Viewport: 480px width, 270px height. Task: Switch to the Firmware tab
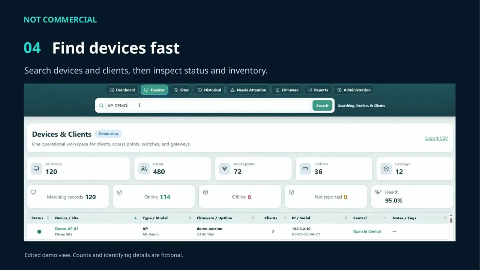point(287,90)
